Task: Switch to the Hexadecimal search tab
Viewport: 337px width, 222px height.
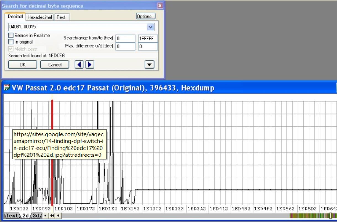Action: [39, 17]
